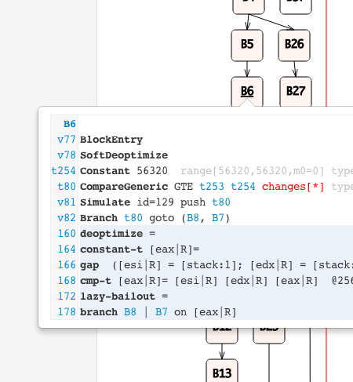Click the t80 CompareGeneric instruction id
The height and width of the screenshot is (382, 353).
[x=67, y=187]
